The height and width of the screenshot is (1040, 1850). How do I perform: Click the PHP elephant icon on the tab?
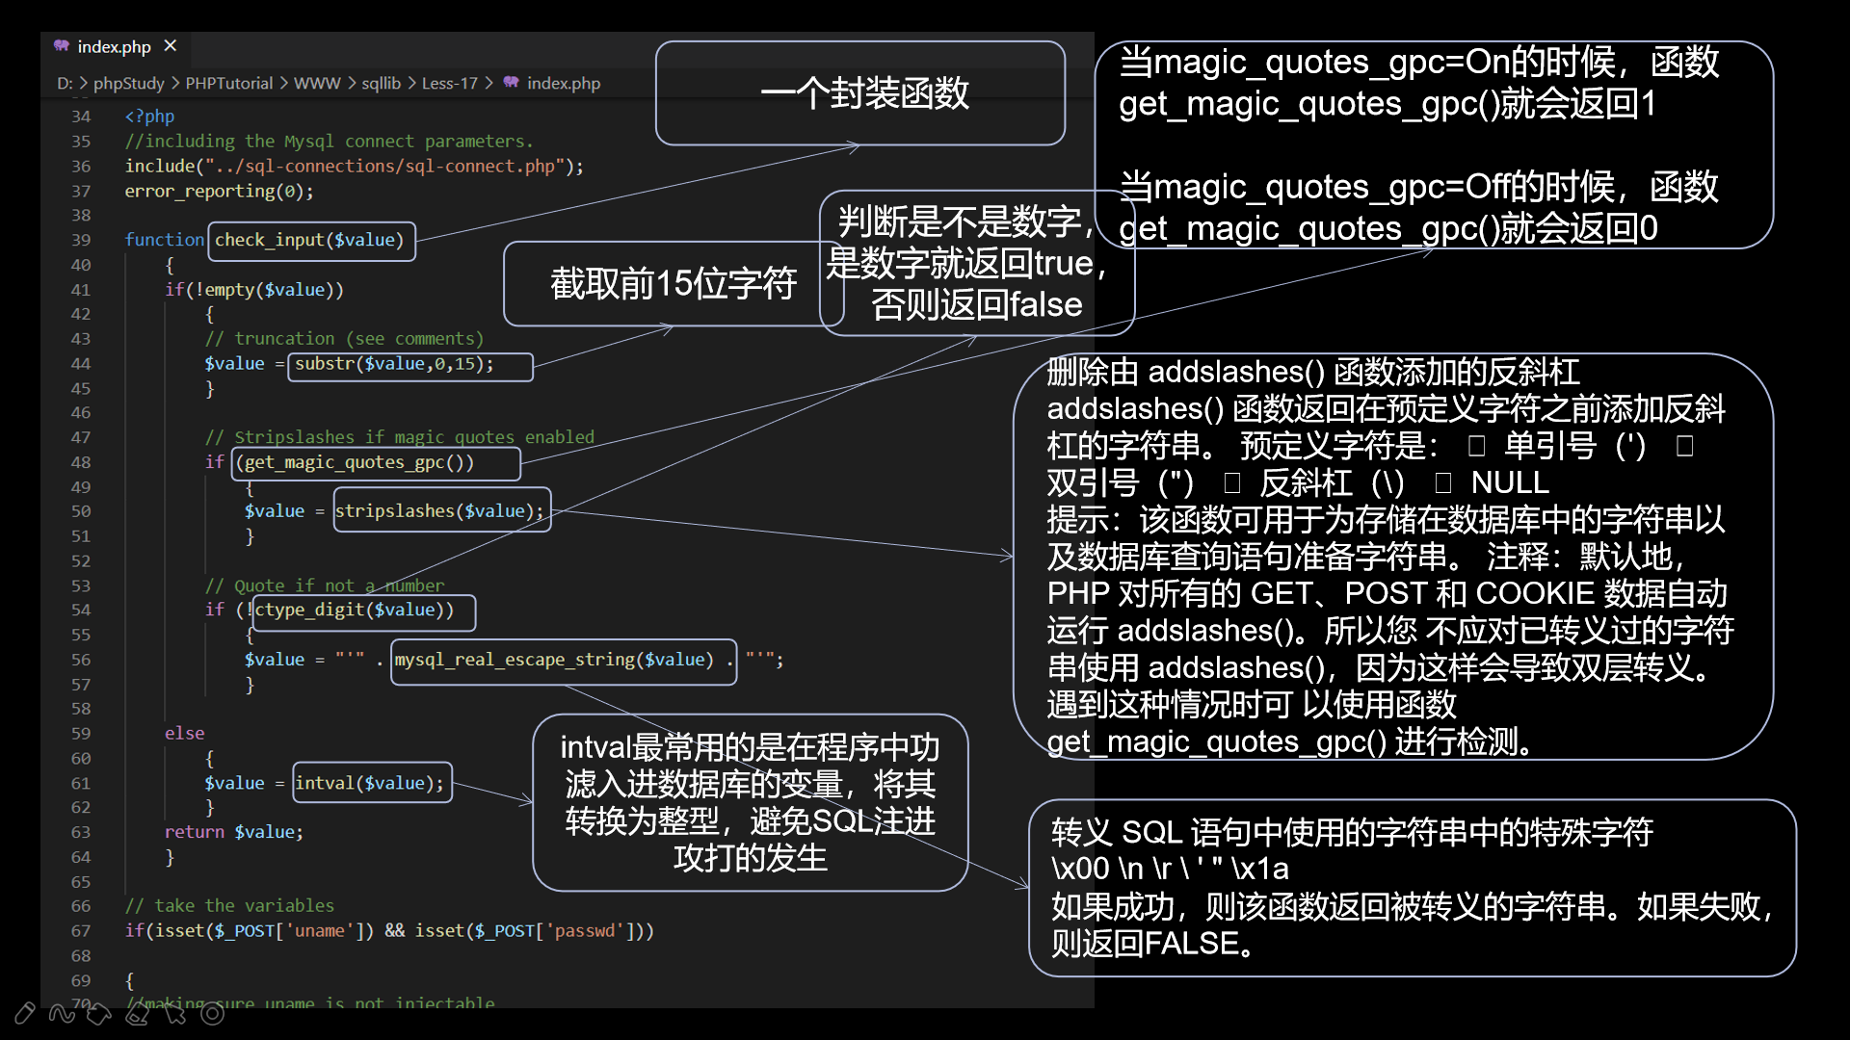pyautogui.click(x=62, y=46)
